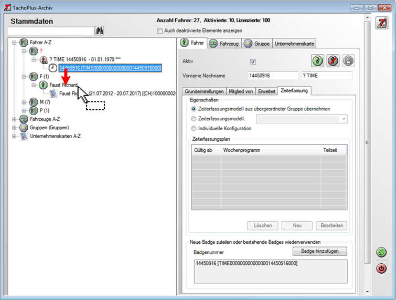This screenshot has height=300, width=396.
Task: Click the Badge hinzufügen button
Action: point(320,251)
